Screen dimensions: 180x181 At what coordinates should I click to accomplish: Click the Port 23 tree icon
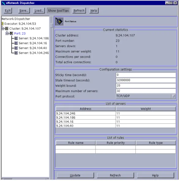coord(11,33)
